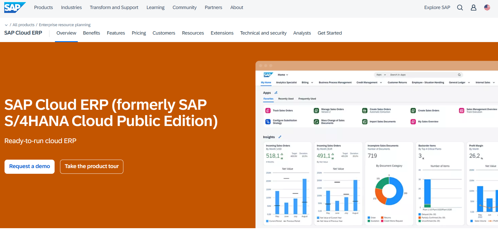Switch to the Pricing tab
498x236 pixels.
(139, 33)
